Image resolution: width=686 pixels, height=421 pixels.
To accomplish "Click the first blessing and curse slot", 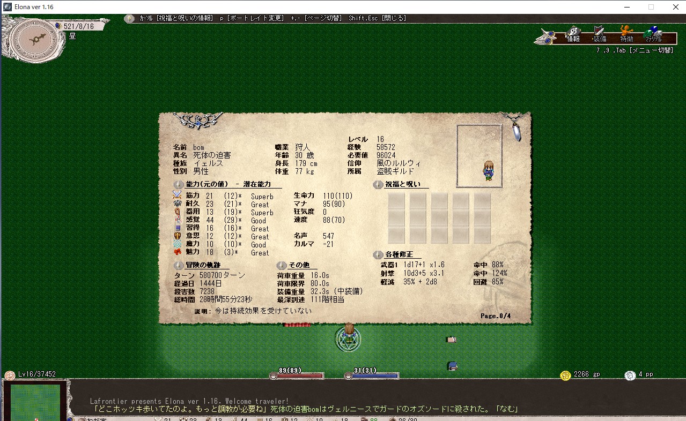I will (x=396, y=201).
